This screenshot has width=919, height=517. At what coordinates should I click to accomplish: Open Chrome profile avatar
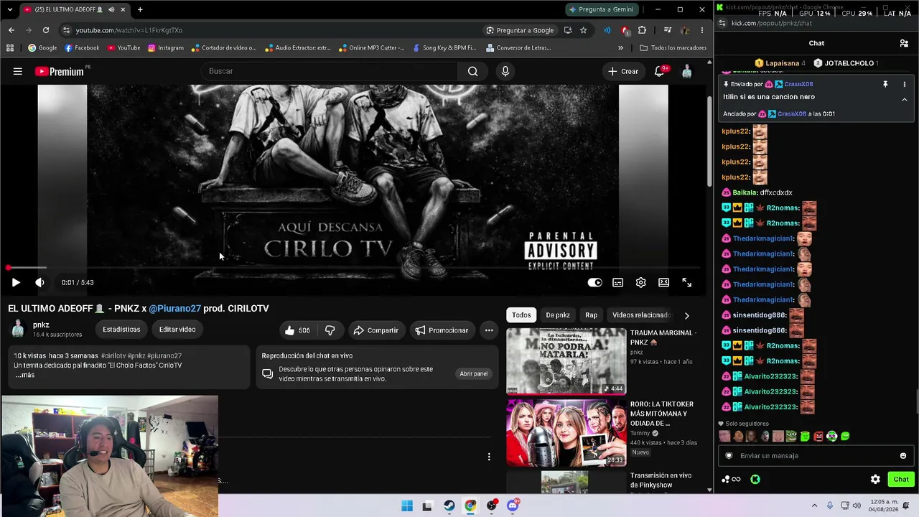pyautogui.click(x=685, y=30)
